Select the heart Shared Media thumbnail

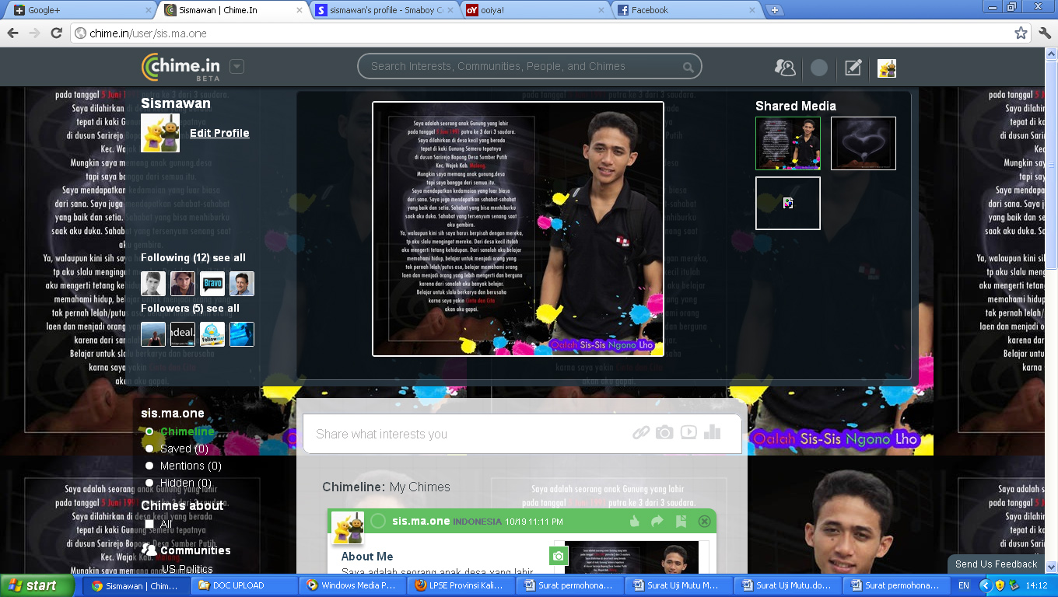click(864, 143)
